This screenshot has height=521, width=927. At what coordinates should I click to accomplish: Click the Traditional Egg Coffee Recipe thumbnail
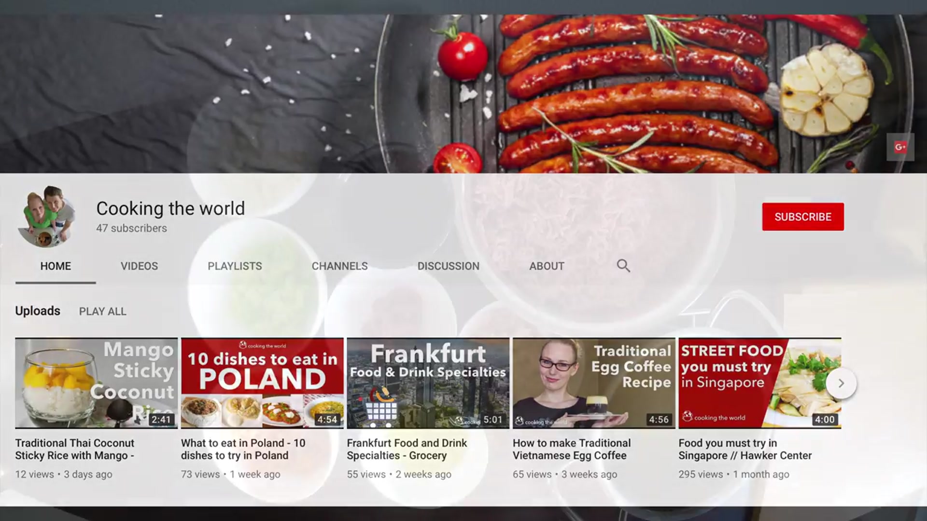click(593, 383)
